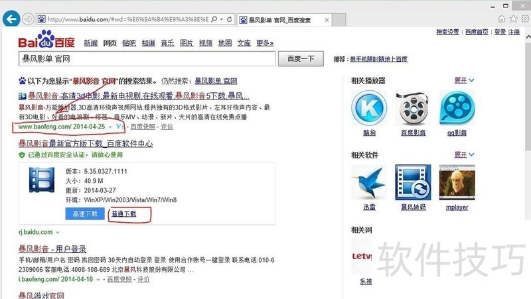Screen dimensions: 531x299
Task: Open the 网页 category
Action: [x=110, y=43]
